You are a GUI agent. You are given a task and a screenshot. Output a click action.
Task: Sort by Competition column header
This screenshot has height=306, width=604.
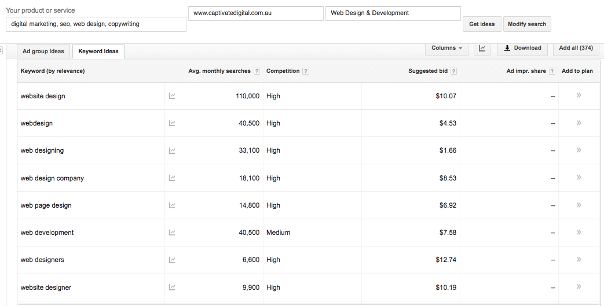(283, 71)
